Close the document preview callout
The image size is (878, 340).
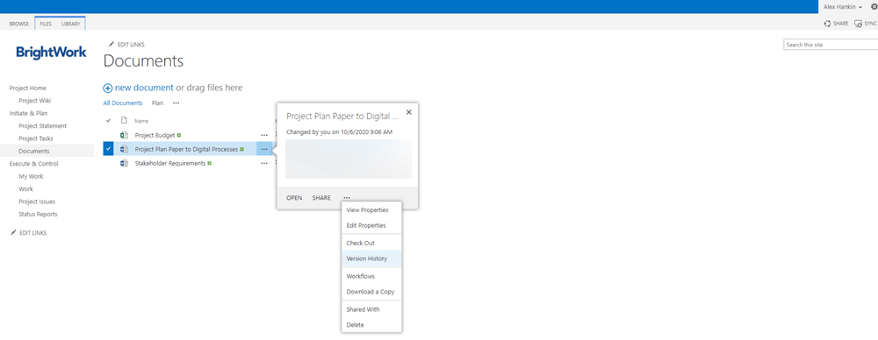[409, 112]
